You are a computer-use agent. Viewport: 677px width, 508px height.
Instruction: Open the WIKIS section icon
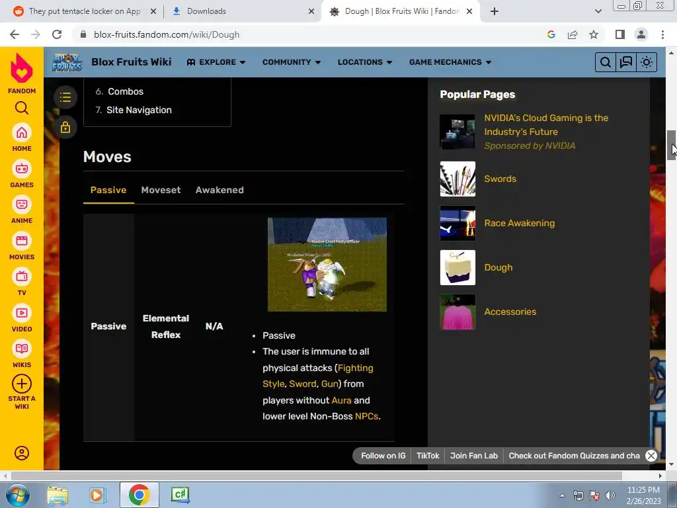pyautogui.click(x=22, y=349)
